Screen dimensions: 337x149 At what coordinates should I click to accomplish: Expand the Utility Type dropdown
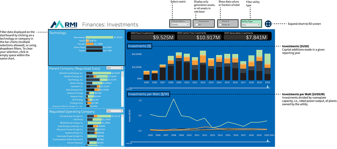click(x=251, y=25)
